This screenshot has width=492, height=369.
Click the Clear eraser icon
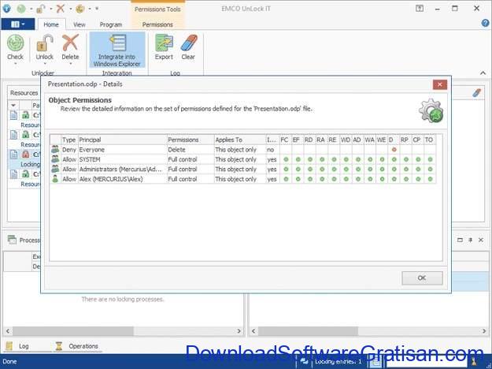[189, 43]
